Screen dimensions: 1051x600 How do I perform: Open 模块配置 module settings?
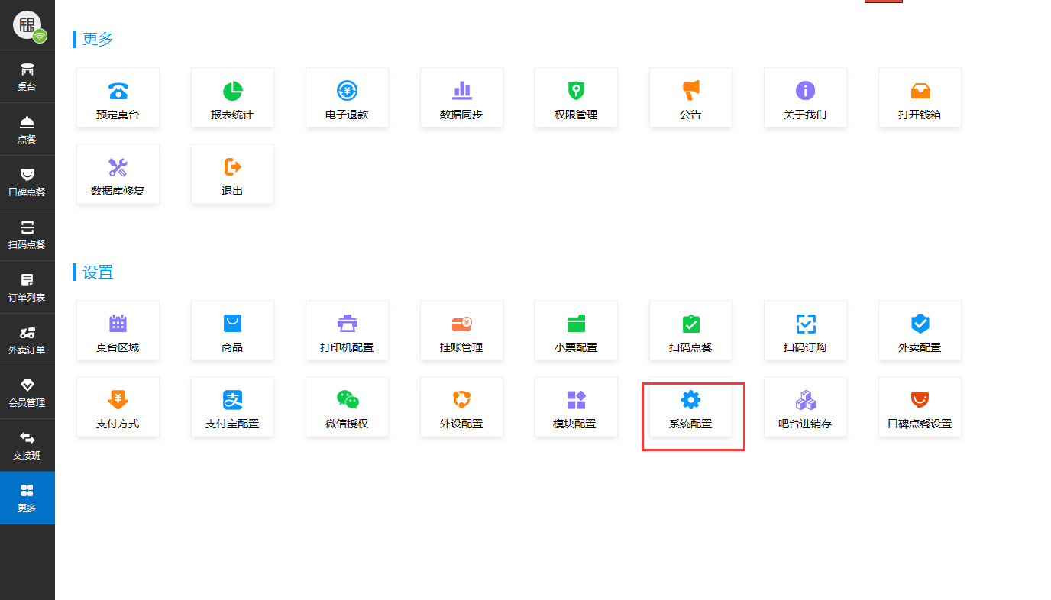point(577,407)
